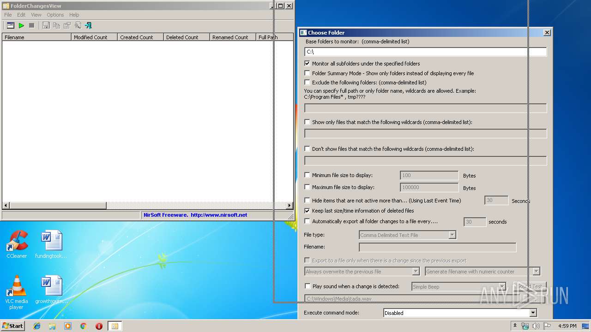Launch Chrome from taskbar
The height and width of the screenshot is (332, 591).
pyautogui.click(x=83, y=326)
